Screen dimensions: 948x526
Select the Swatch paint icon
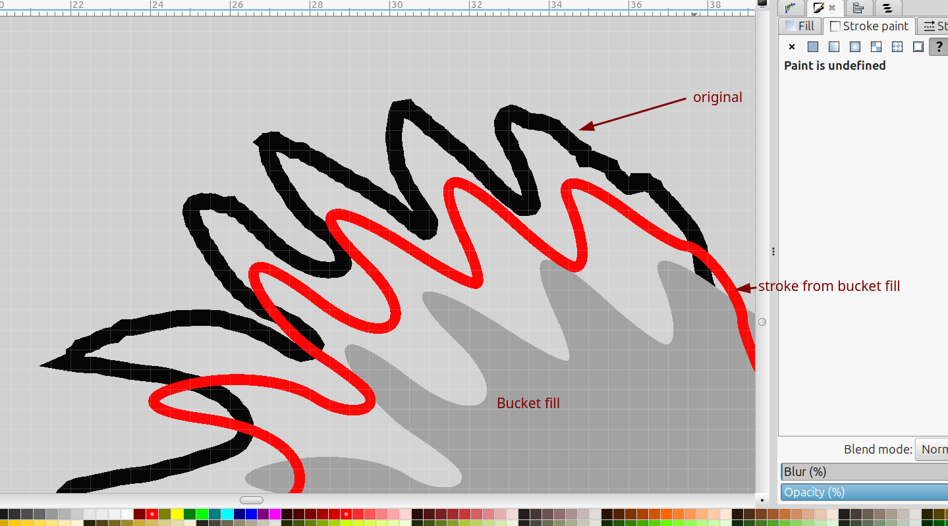pos(918,47)
